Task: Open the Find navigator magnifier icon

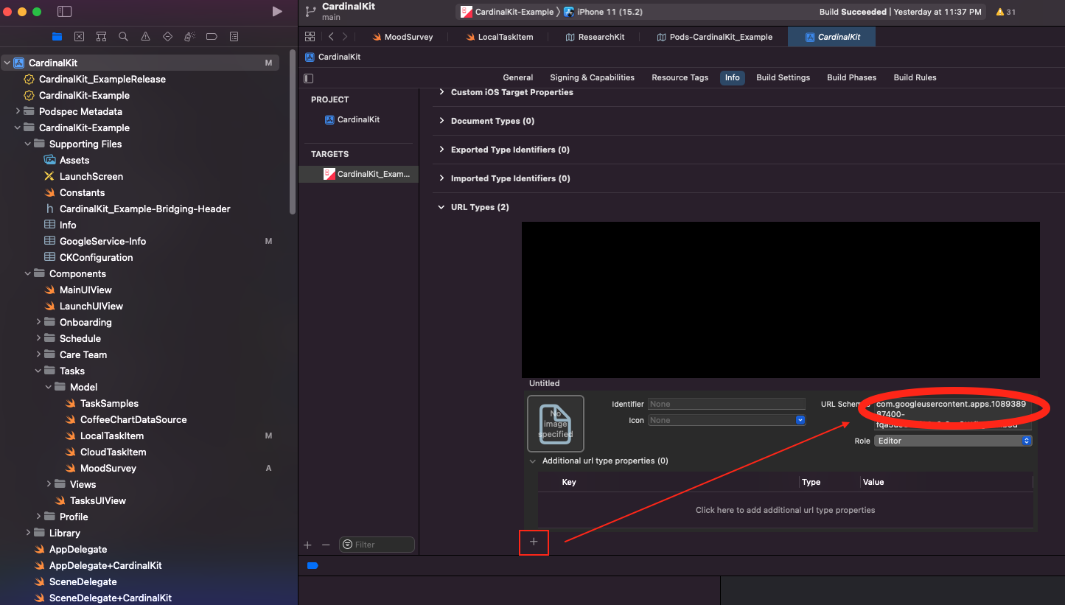Action: [123, 37]
